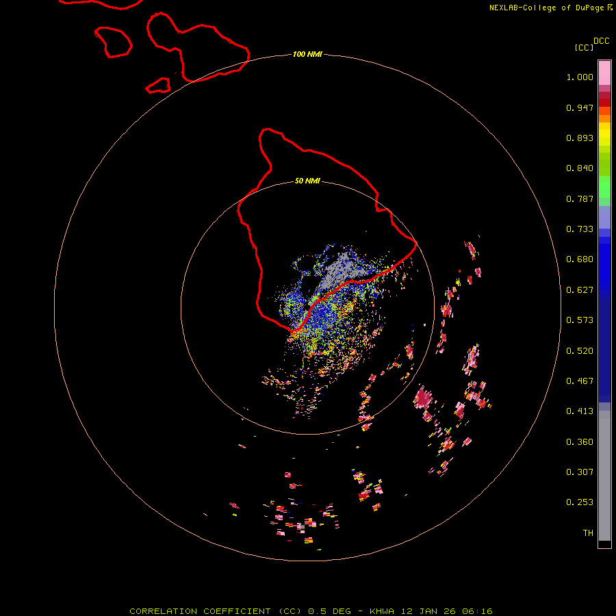Viewport: 616px width, 616px height.
Task: Click the 0.413 color scale value
Action: coord(580,411)
